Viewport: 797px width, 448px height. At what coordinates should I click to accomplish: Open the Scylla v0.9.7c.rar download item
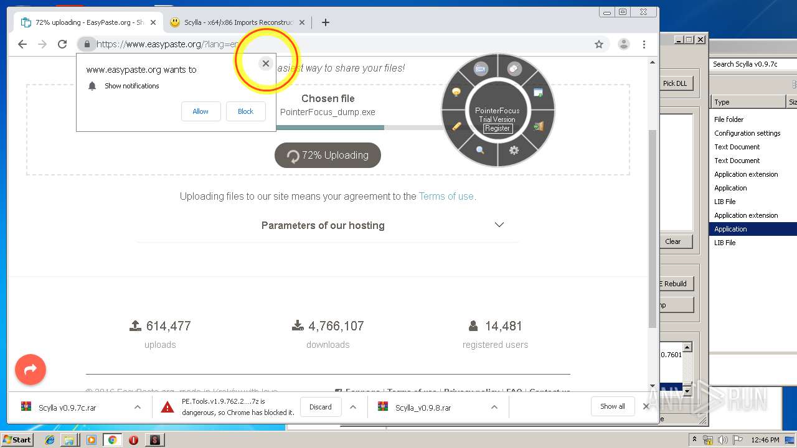(x=68, y=408)
